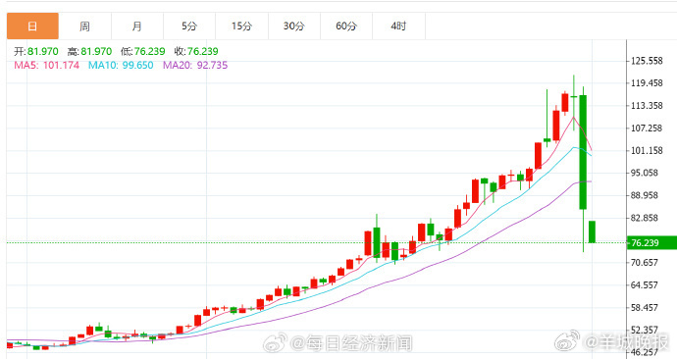This screenshot has width=677, height=359.
Task: Open the 4时 interval tab
Action: (398, 26)
